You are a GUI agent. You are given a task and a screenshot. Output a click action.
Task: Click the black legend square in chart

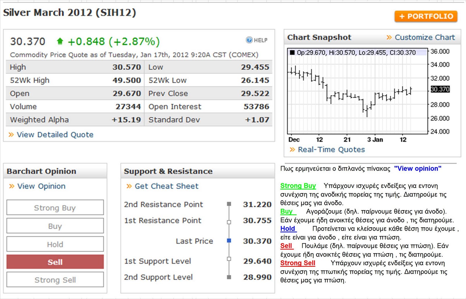coord(292,52)
